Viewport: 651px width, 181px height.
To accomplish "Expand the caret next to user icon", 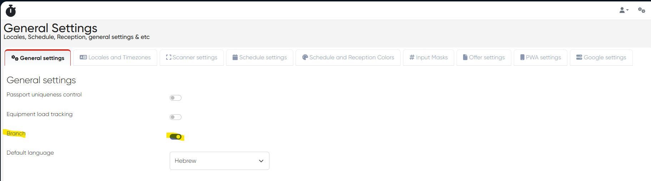I will pos(627,10).
